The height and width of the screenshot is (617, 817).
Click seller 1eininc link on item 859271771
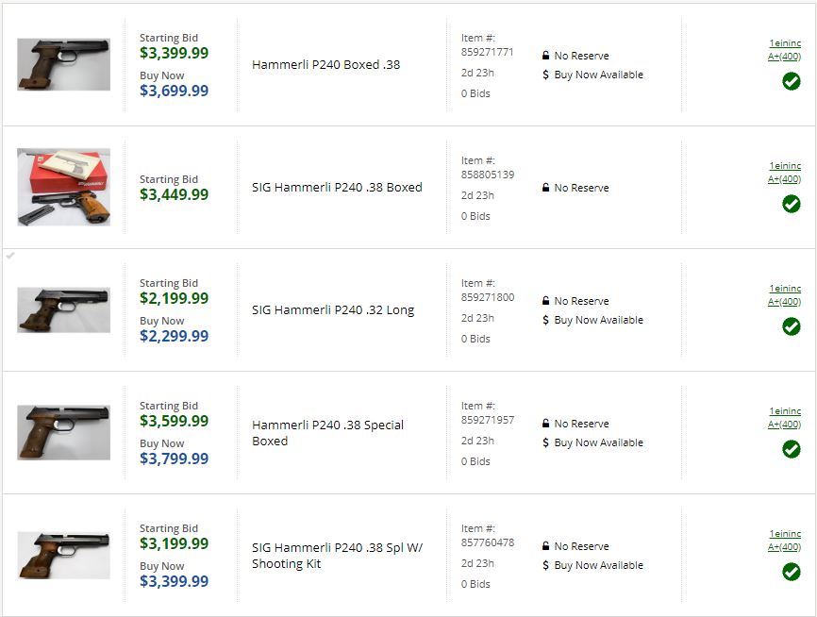tap(785, 43)
